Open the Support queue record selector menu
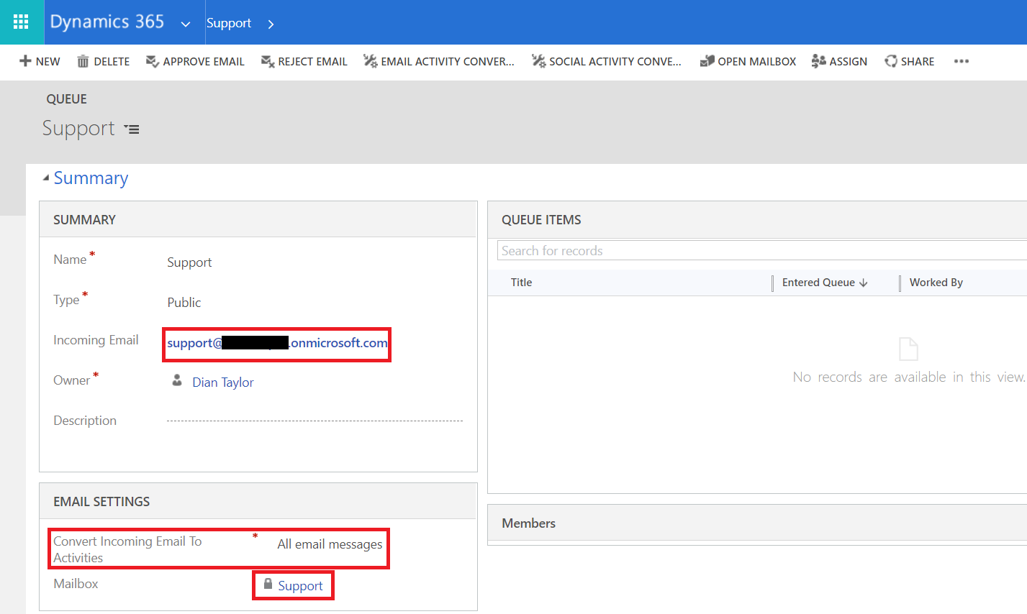Screen dimensions: 1027x614 132,129
